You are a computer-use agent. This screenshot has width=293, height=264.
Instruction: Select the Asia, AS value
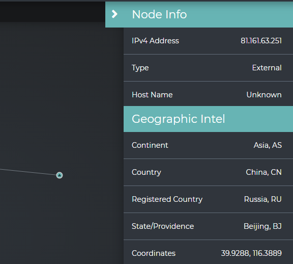(268, 145)
